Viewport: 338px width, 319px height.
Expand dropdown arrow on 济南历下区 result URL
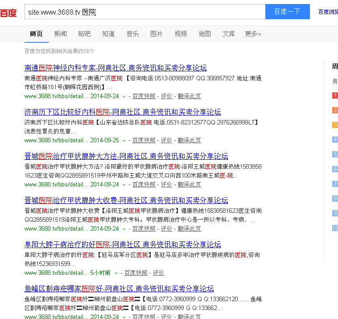[x=124, y=141]
